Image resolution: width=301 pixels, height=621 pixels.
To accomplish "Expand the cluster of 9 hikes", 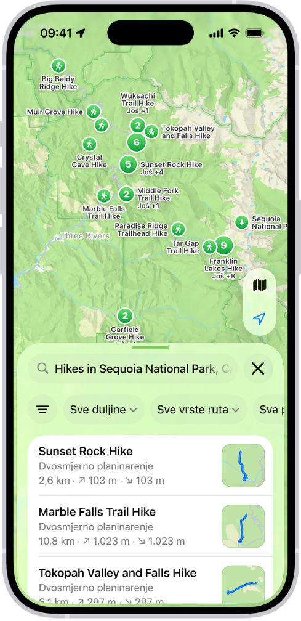I will [223, 246].
